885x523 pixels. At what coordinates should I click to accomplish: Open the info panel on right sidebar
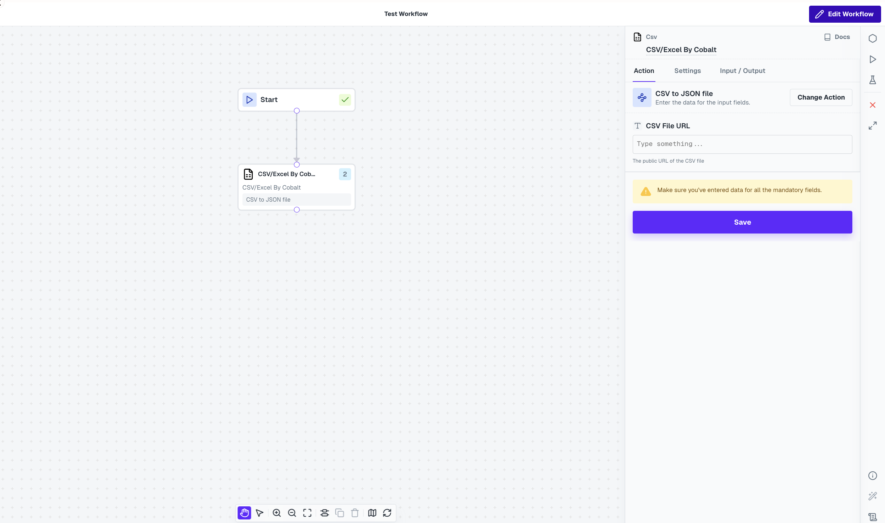[x=873, y=475]
